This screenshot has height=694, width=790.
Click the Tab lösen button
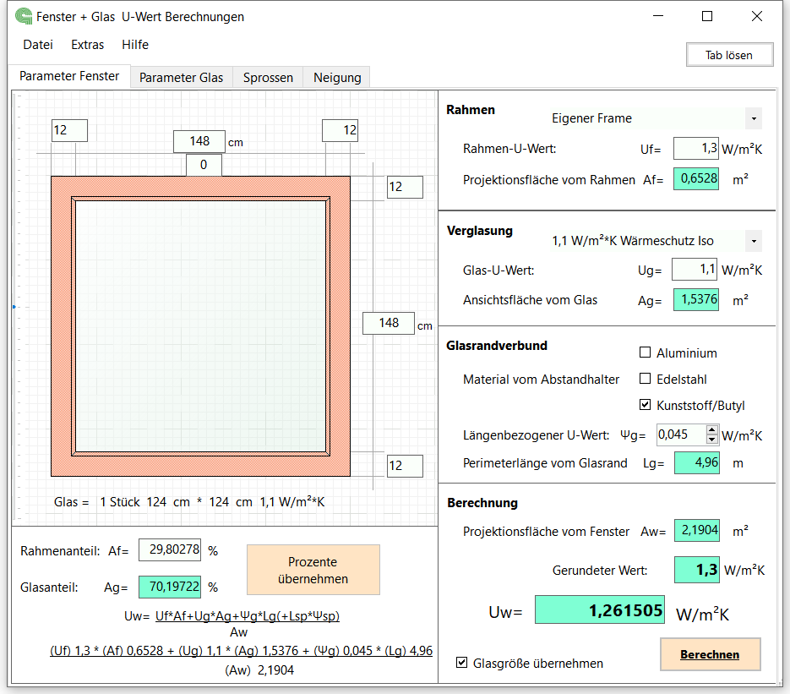(x=729, y=55)
